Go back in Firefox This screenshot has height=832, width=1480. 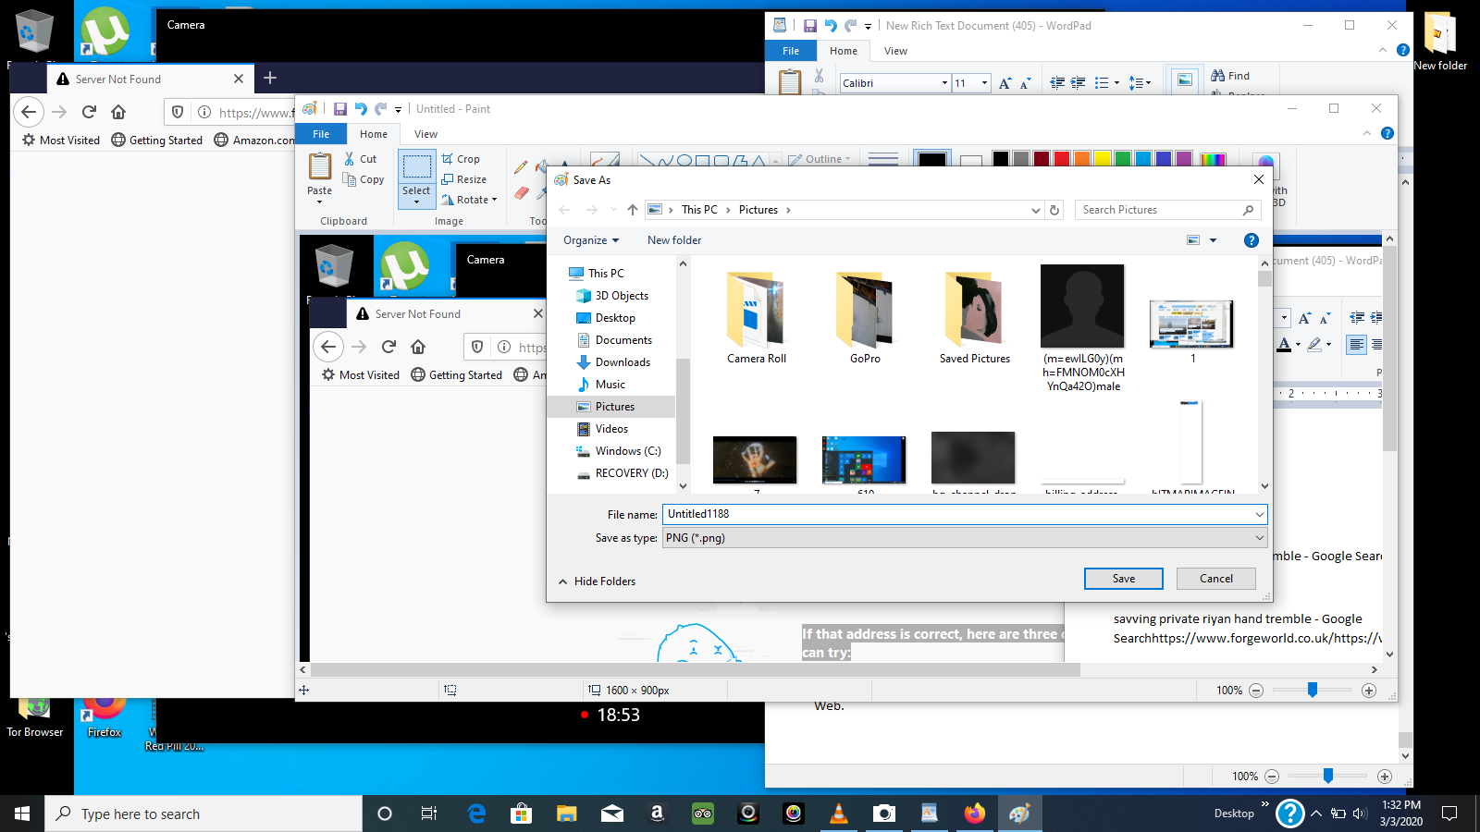coord(29,112)
